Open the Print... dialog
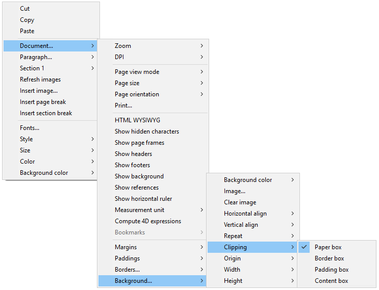The height and width of the screenshot is (290, 379). click(123, 106)
